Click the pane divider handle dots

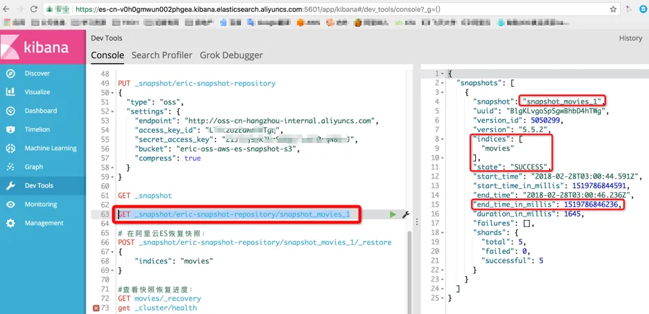pos(417,222)
